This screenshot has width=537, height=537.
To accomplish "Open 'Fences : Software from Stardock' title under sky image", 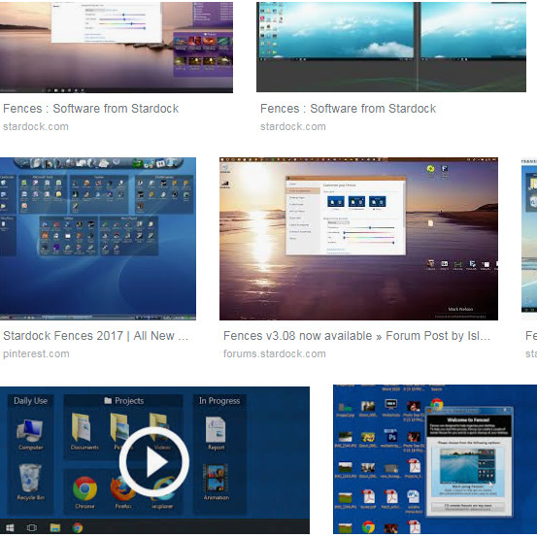I will (x=348, y=109).
